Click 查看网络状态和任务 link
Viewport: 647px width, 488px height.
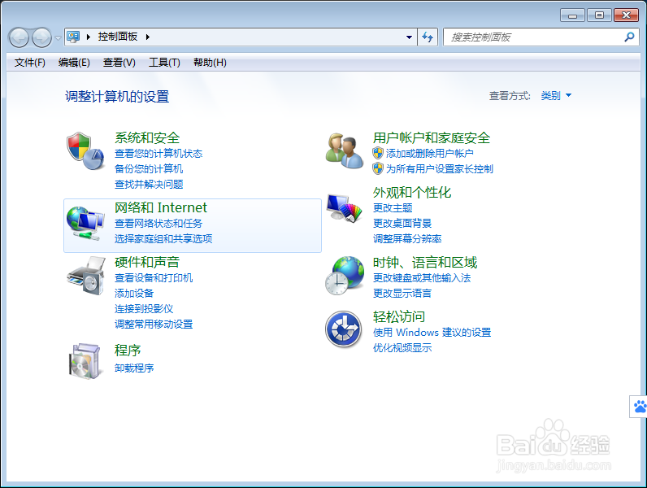[158, 224]
